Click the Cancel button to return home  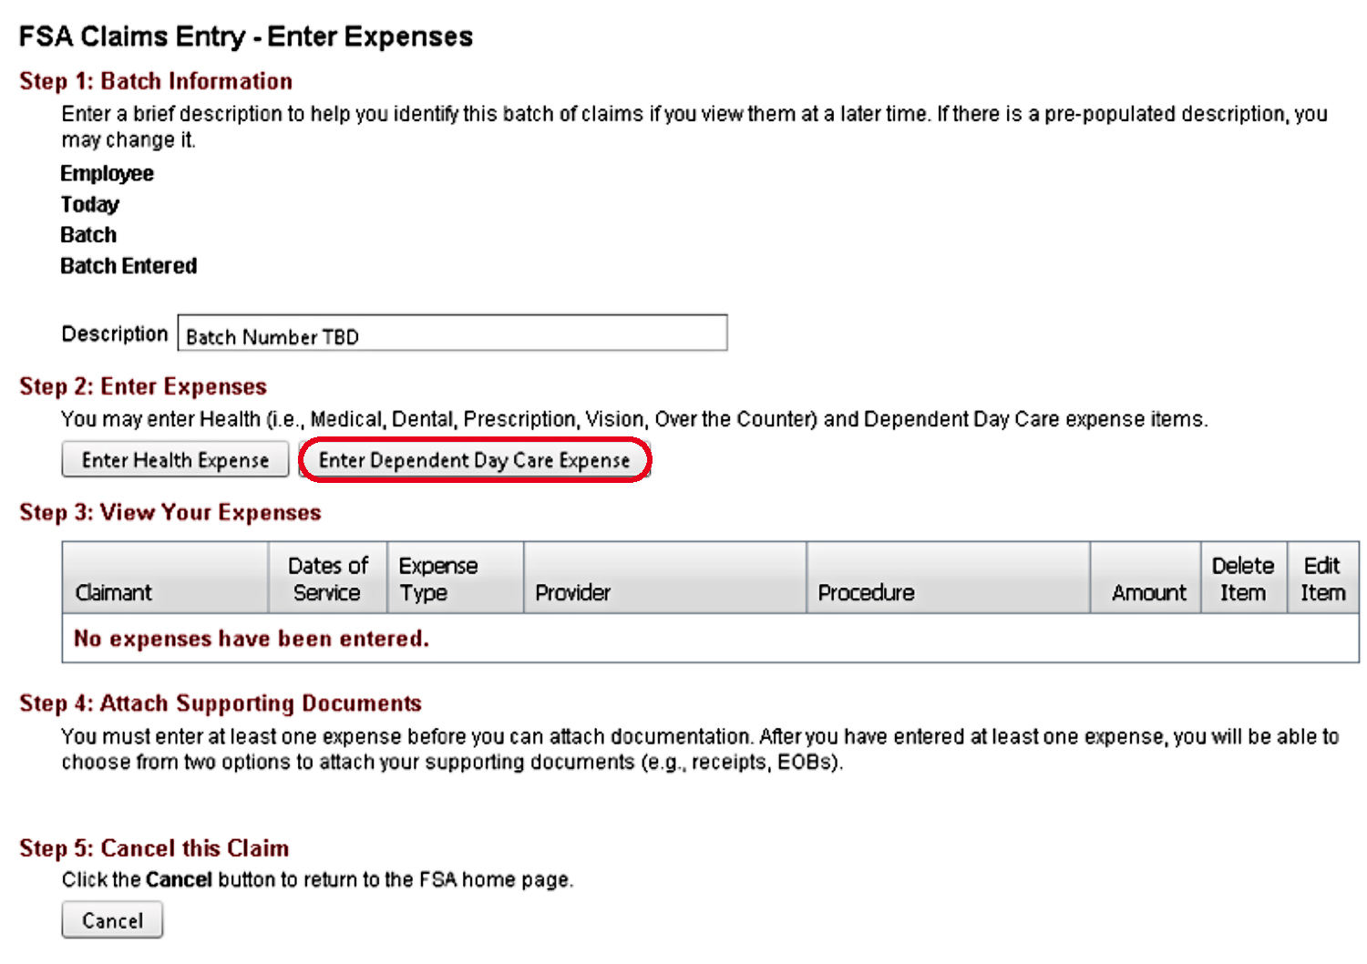(x=111, y=919)
